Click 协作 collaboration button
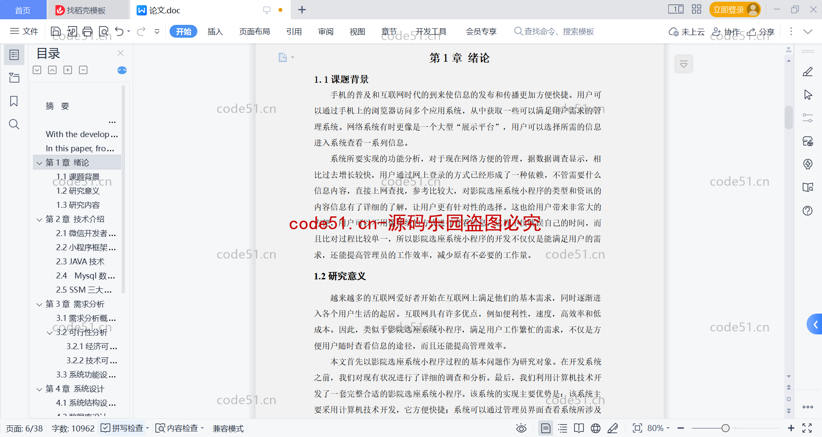 click(726, 32)
